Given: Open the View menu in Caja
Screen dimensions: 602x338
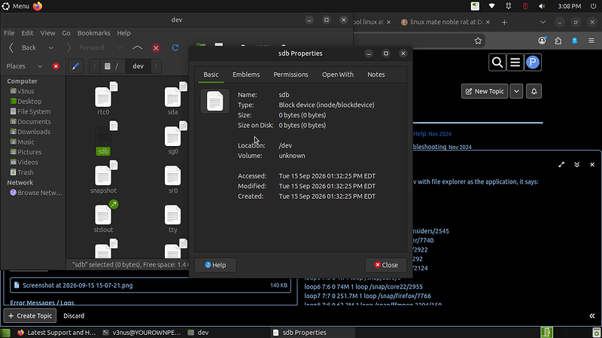Looking at the screenshot, I should click(x=47, y=33).
